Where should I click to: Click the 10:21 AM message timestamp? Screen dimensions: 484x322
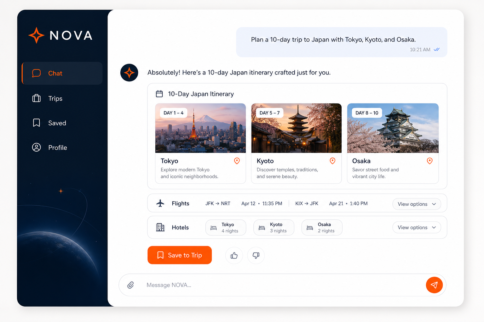click(x=420, y=49)
